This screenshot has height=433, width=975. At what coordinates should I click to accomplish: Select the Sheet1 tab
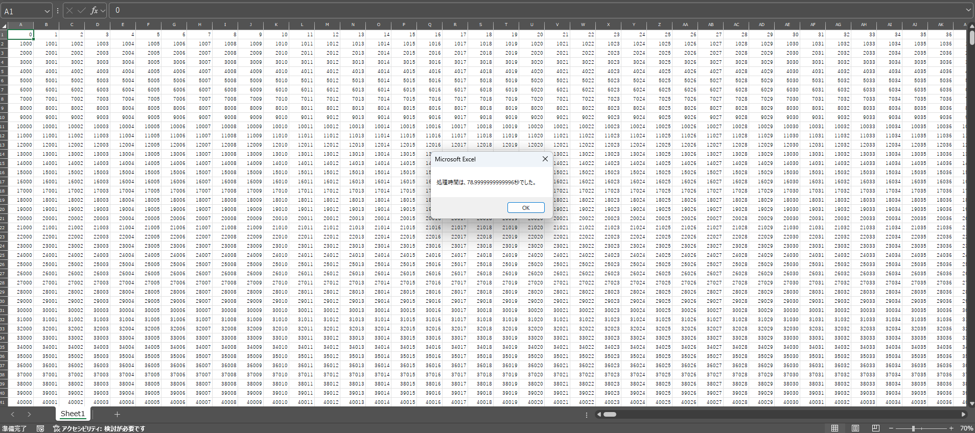(x=73, y=414)
